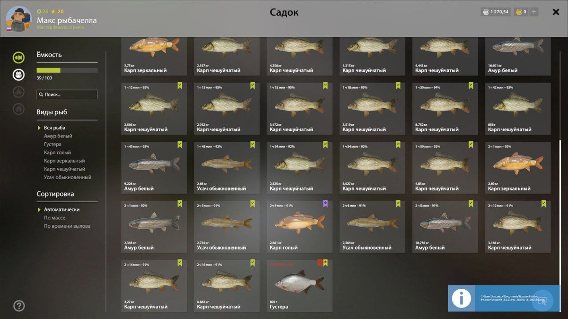Sort catch По времени вылова
This screenshot has height=319, width=568.
67,226
